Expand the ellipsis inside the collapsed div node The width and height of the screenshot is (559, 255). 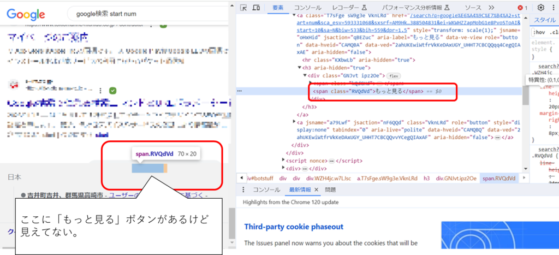coord(305,168)
